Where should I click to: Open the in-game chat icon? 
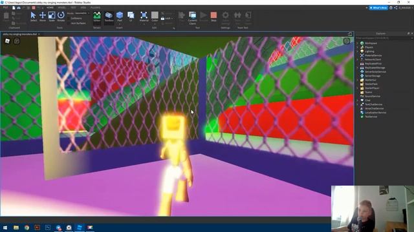pyautogui.click(x=17, y=41)
